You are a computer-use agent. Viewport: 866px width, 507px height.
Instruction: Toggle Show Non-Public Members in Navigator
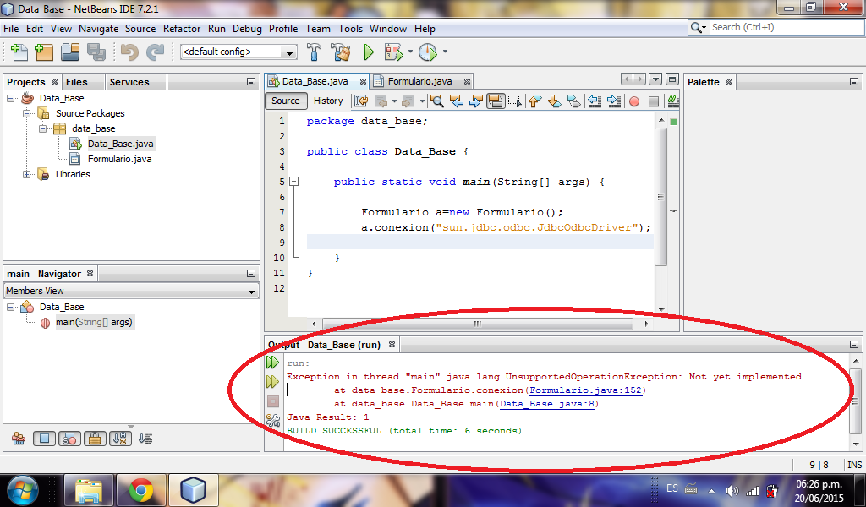pyautogui.click(x=95, y=439)
